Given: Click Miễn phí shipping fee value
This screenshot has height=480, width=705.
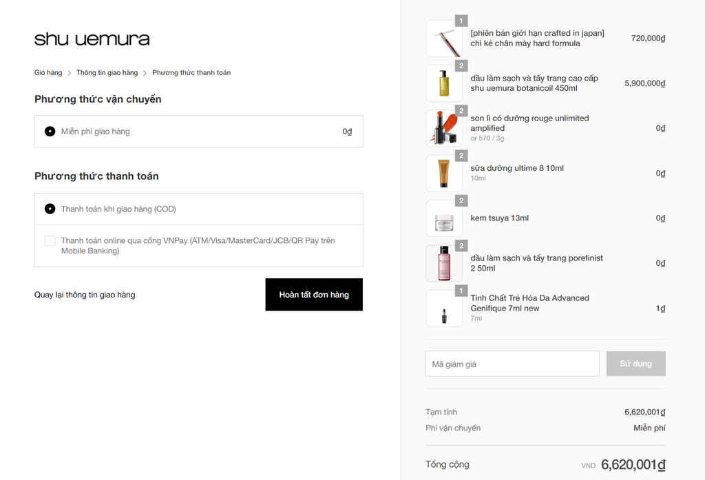Looking at the screenshot, I should 650,428.
